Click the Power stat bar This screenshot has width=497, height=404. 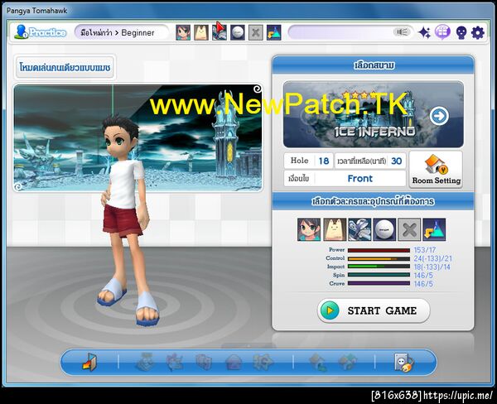coord(379,250)
